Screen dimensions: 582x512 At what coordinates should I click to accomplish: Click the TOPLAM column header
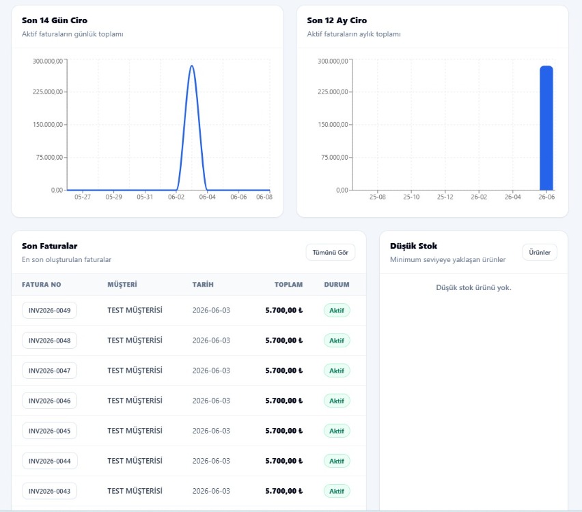(288, 285)
